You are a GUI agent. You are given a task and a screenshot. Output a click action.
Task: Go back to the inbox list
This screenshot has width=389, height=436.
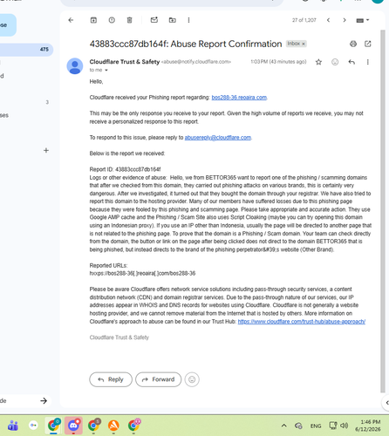pyautogui.click(x=71, y=20)
